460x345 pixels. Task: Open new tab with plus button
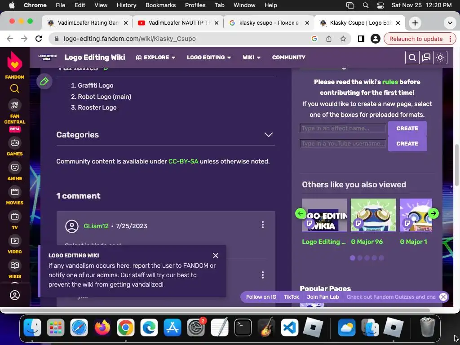tap(415, 23)
